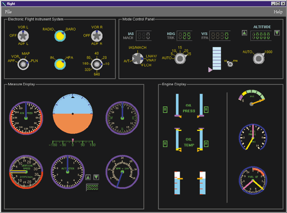The image size is (287, 213).
Task: Toggle left OIL PRESS indicator box
Action: click(165, 110)
